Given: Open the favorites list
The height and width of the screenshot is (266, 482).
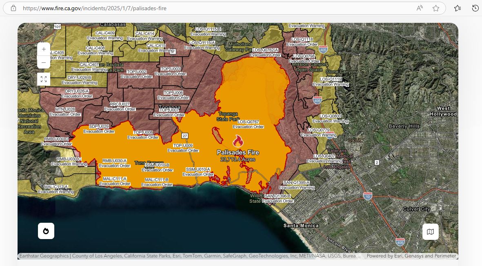Looking at the screenshot, I should click(x=458, y=8).
